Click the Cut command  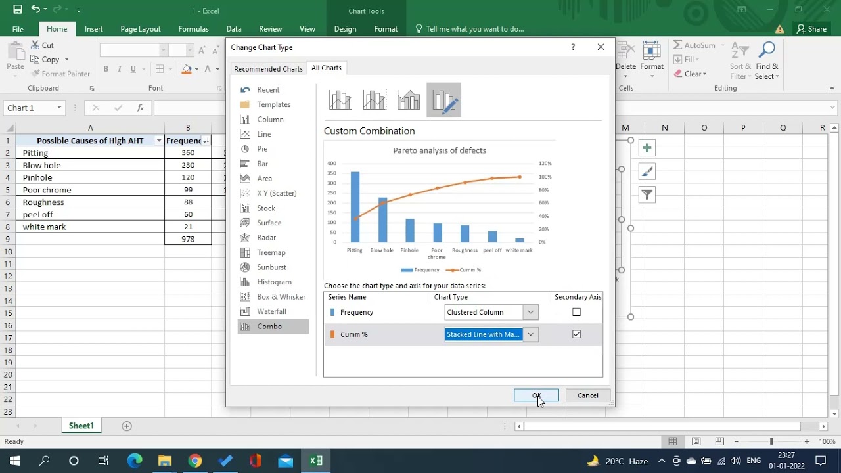click(x=43, y=45)
